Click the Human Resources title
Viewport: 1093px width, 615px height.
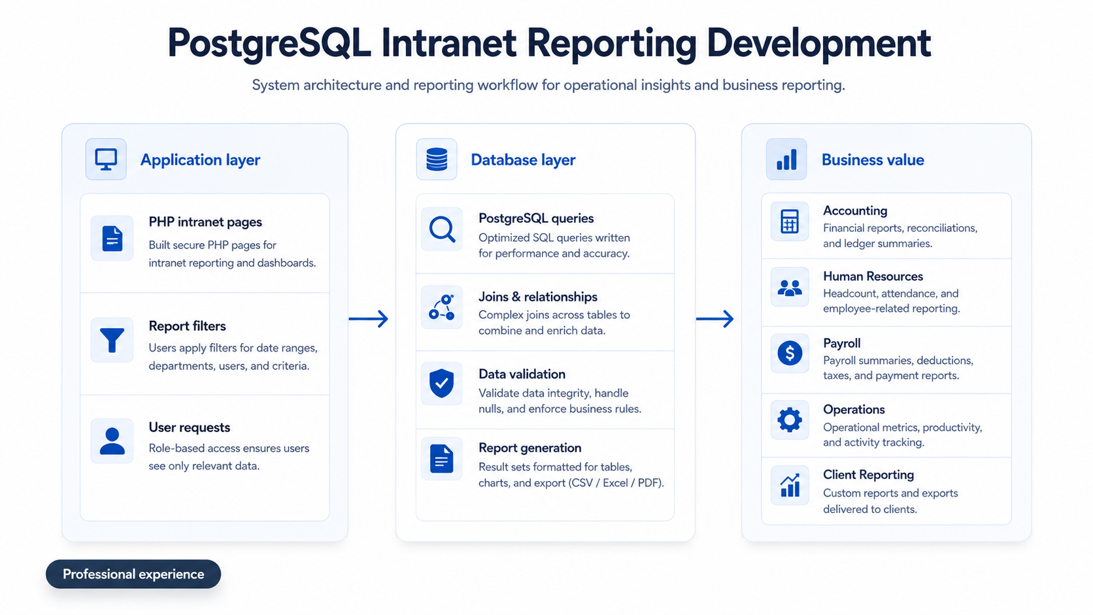point(873,276)
